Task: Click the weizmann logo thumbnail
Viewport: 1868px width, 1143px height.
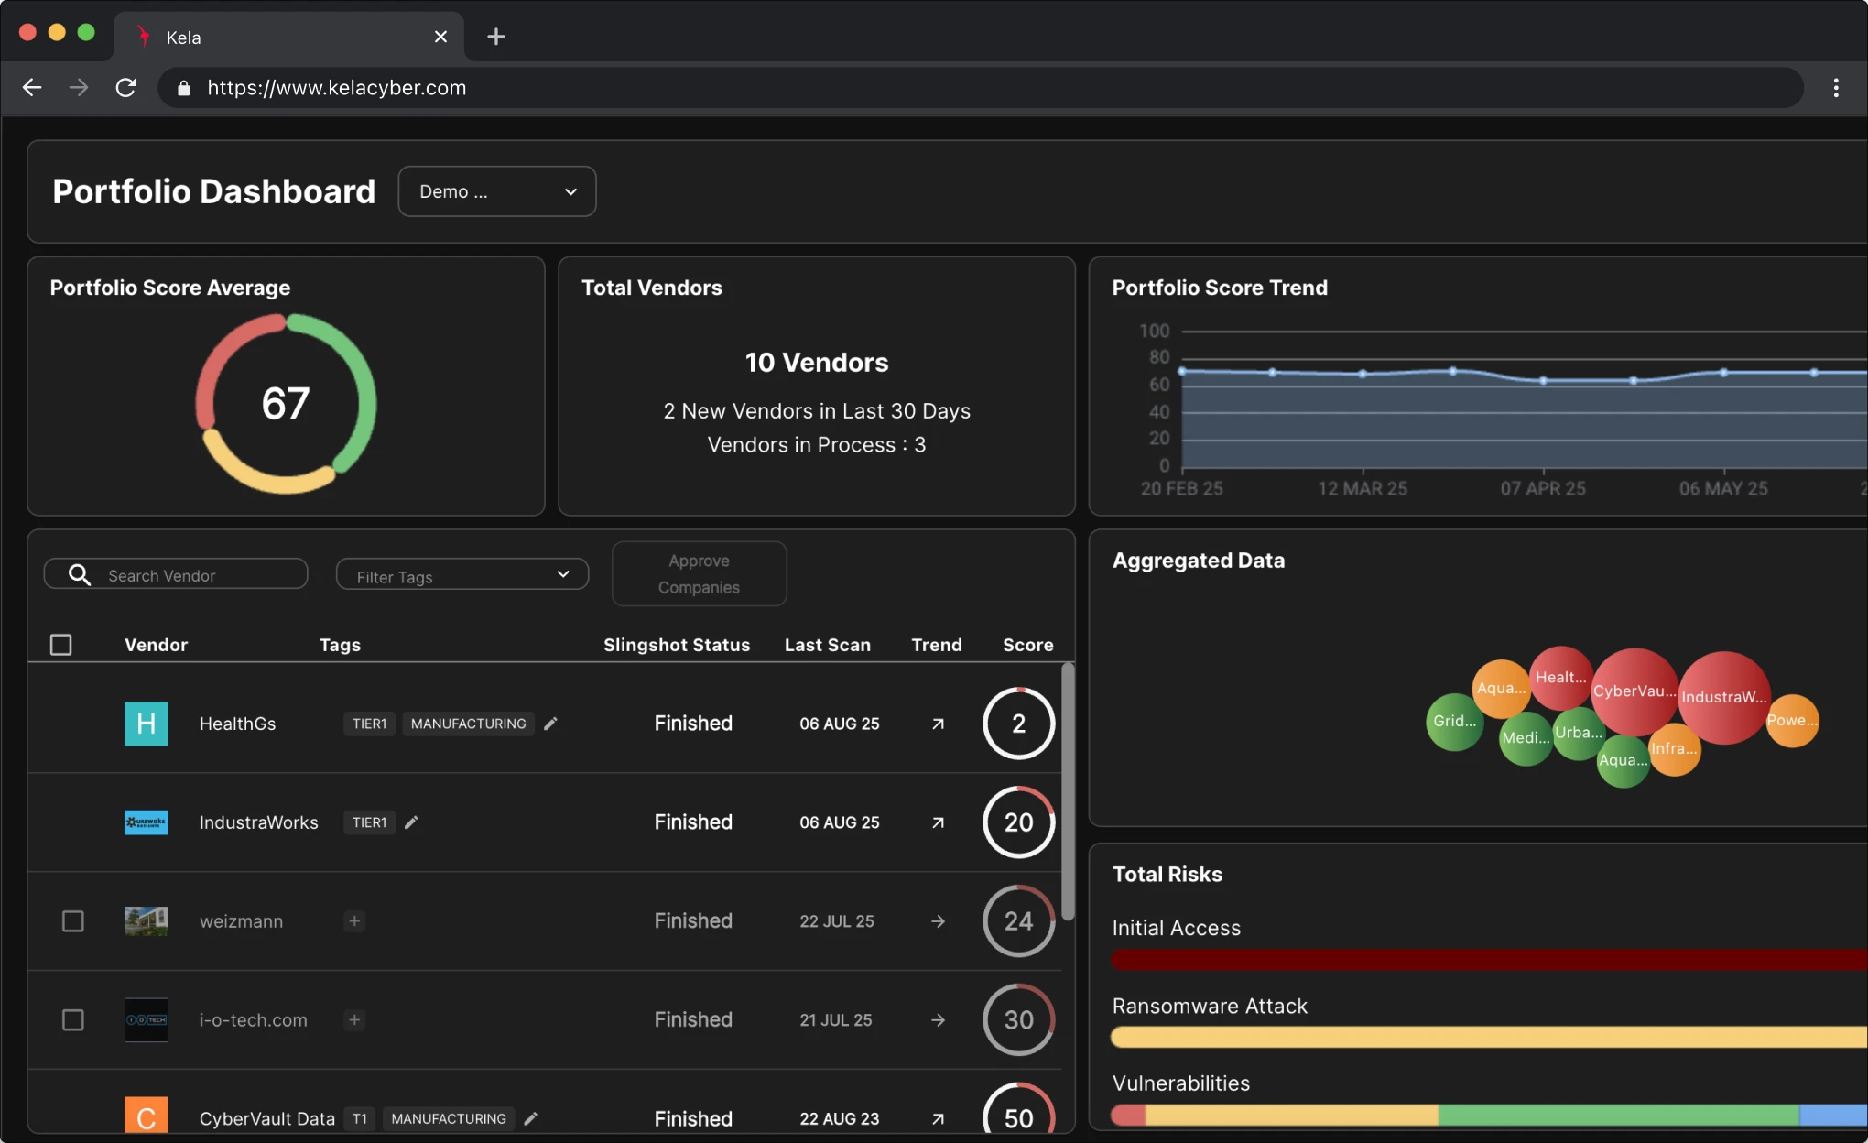Action: 147,921
